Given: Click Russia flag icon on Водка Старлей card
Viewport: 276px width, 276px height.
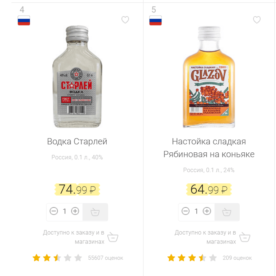Looking at the screenshot, I should pyautogui.click(x=24, y=21).
